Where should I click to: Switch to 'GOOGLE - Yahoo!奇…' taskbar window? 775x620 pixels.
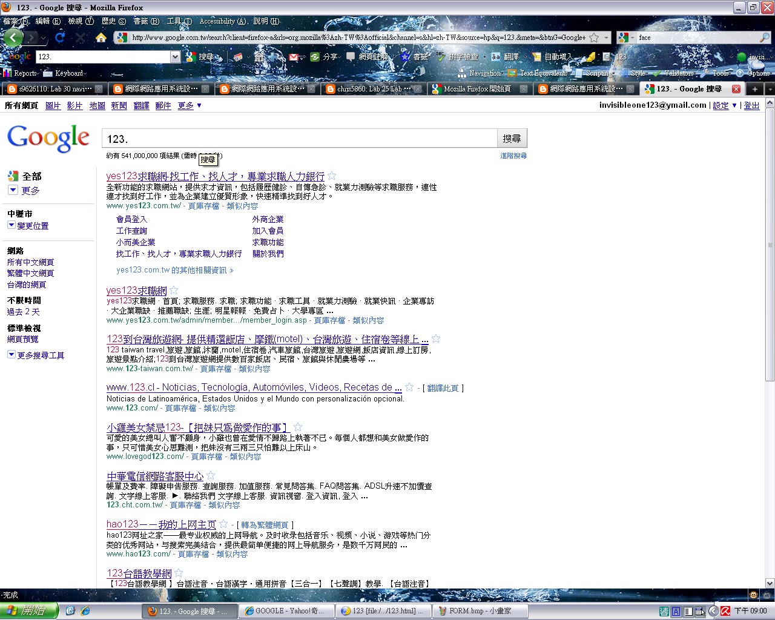[x=287, y=611]
